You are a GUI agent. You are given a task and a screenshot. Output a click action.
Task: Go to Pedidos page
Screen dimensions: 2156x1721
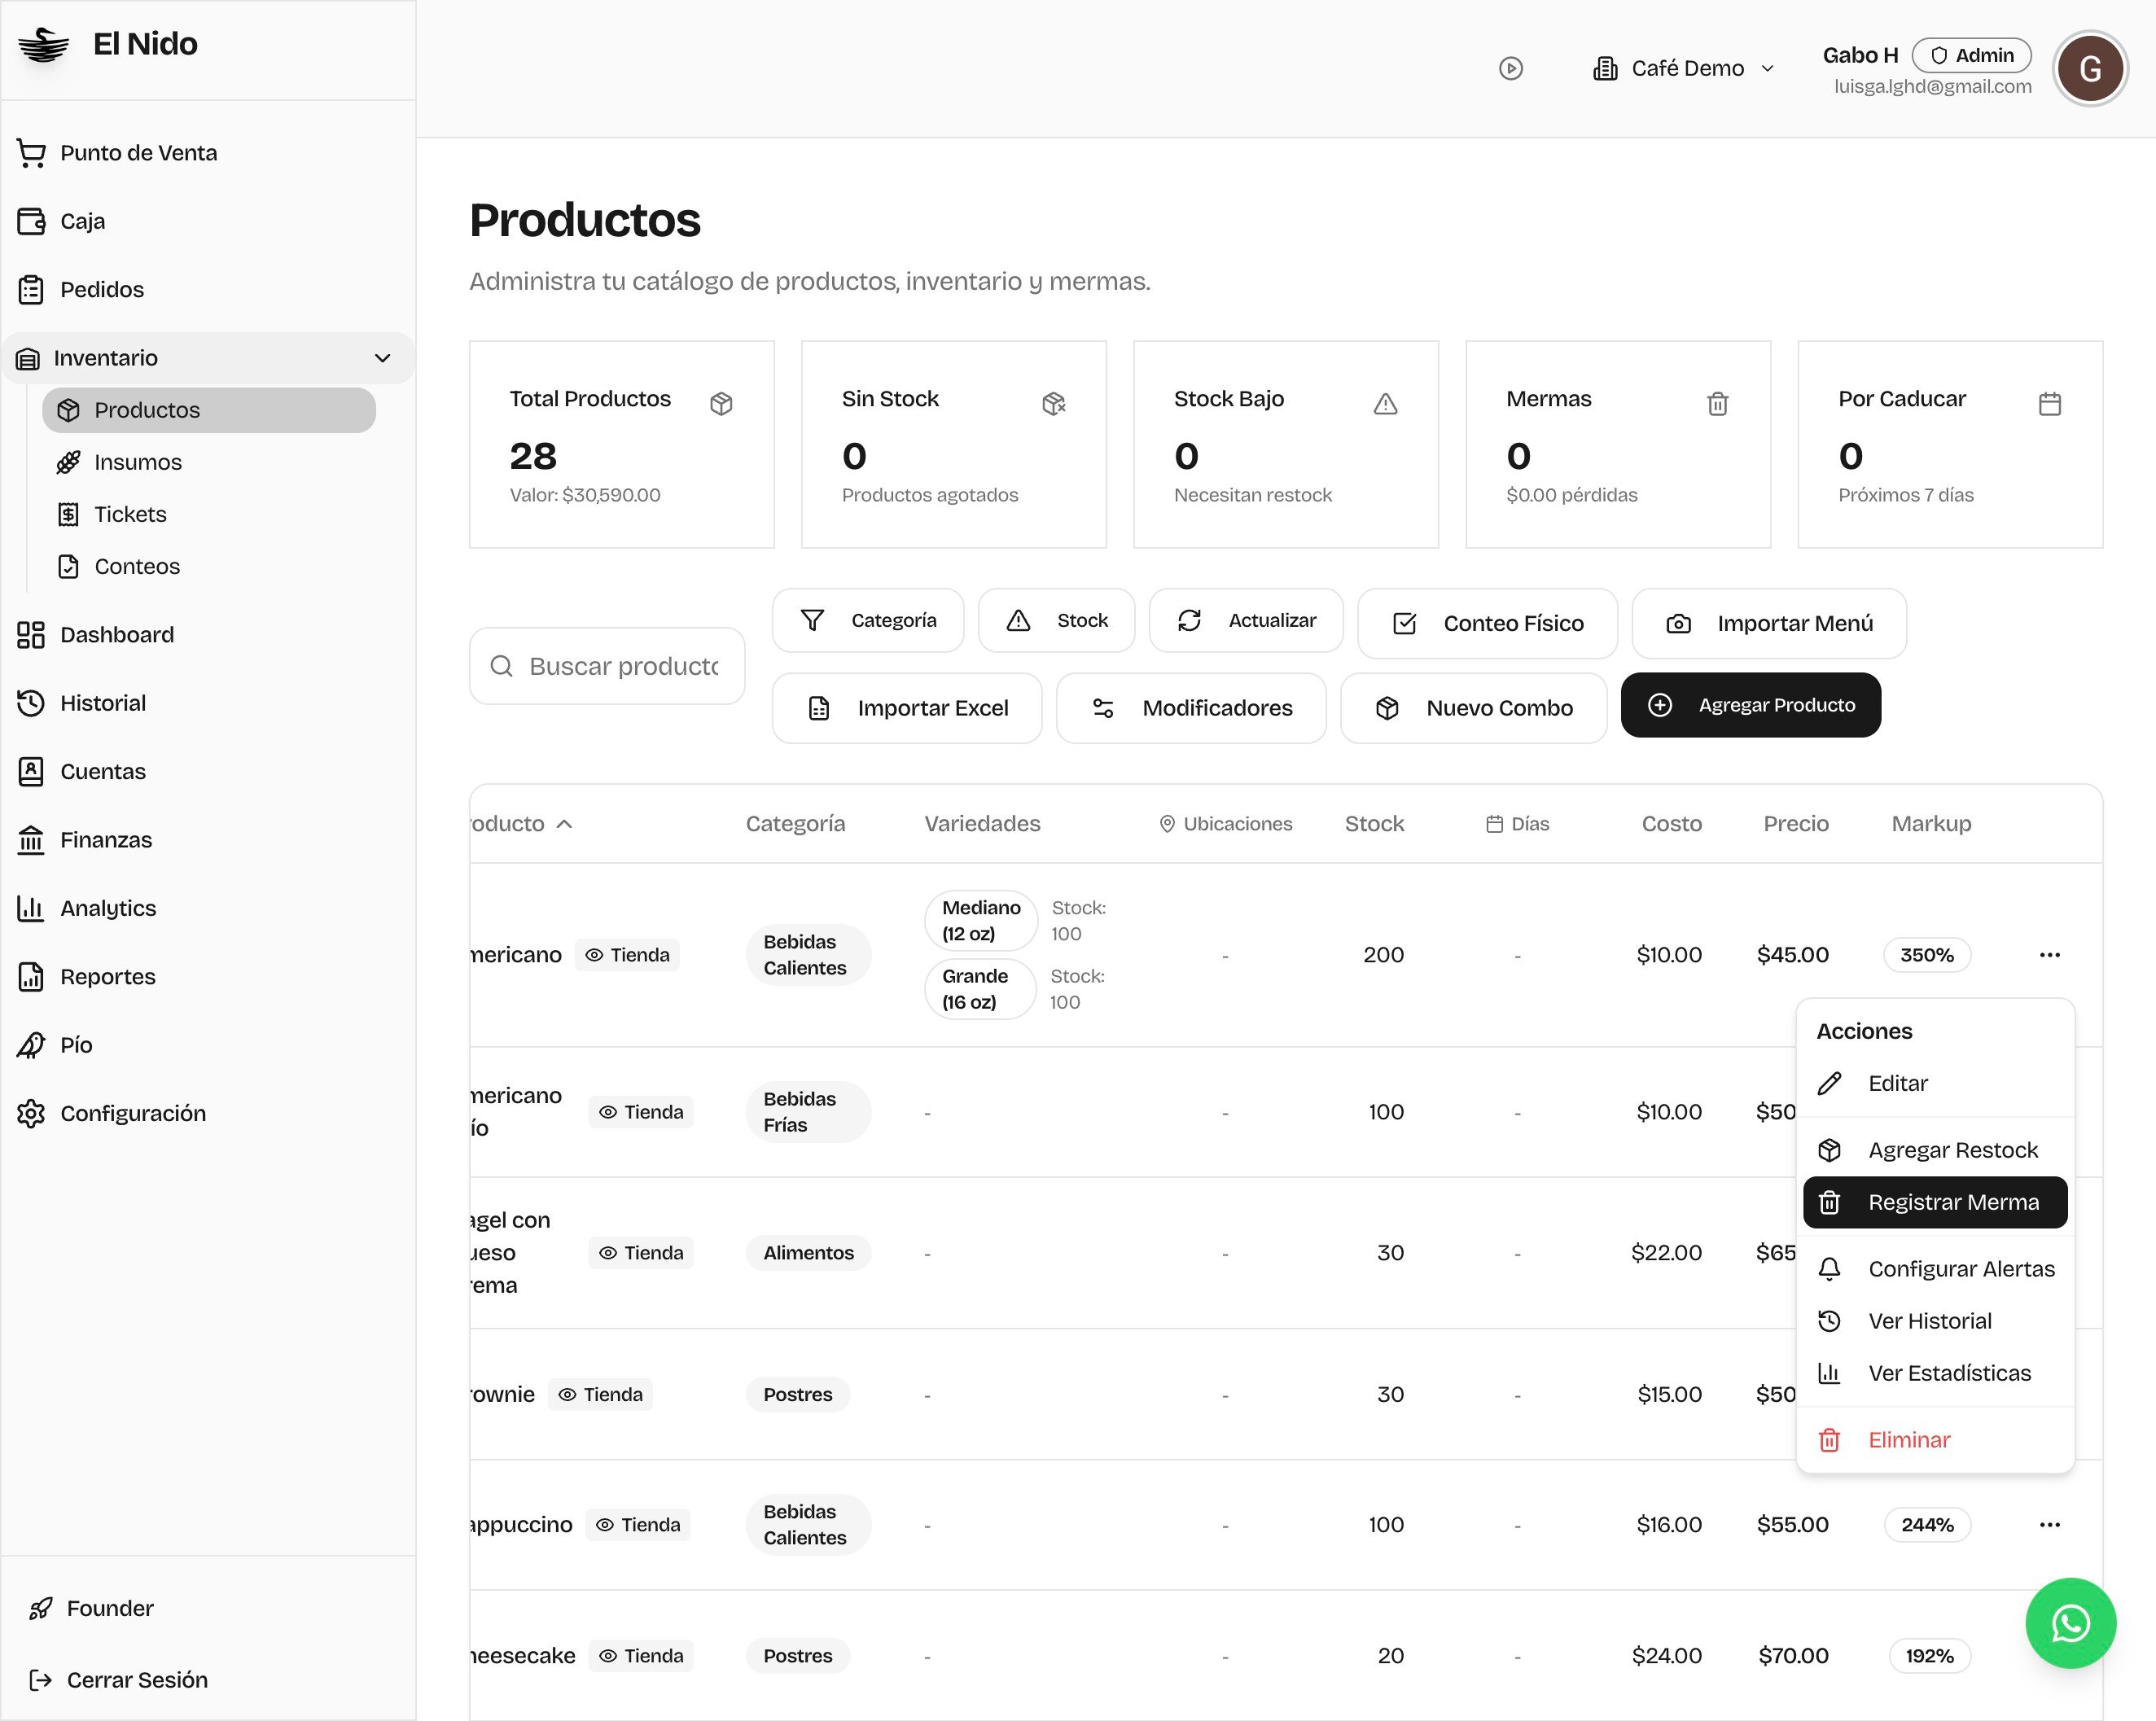tap(208, 290)
